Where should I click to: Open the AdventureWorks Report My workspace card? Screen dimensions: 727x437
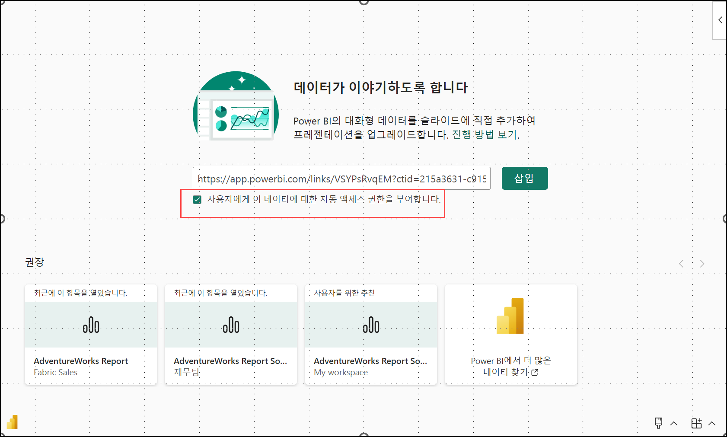[371, 334]
